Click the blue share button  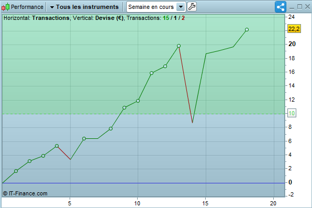click(x=281, y=7)
